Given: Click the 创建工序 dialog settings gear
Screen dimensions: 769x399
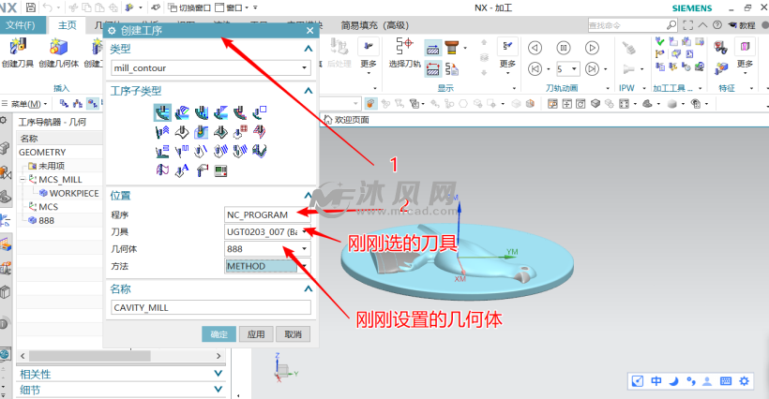Looking at the screenshot, I should coord(112,30).
